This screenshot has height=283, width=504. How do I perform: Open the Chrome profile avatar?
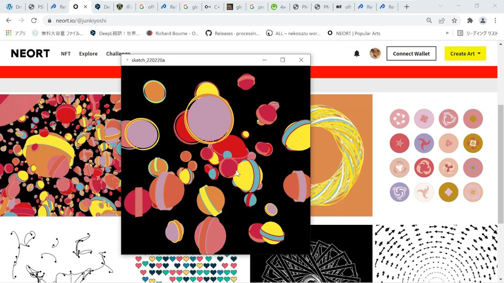(482, 20)
